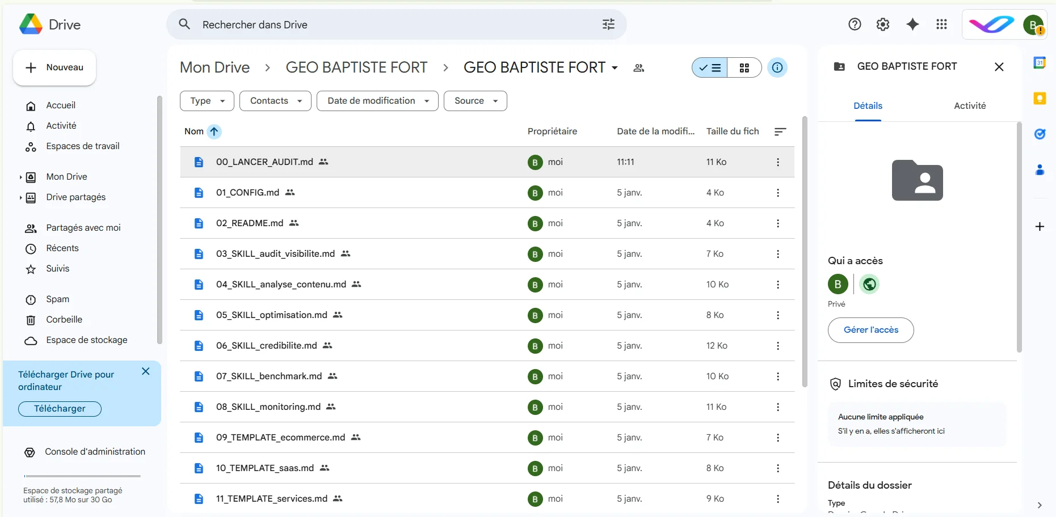Toggle the Nom column sort direction arrow
The image size is (1056, 517).
coord(215,132)
